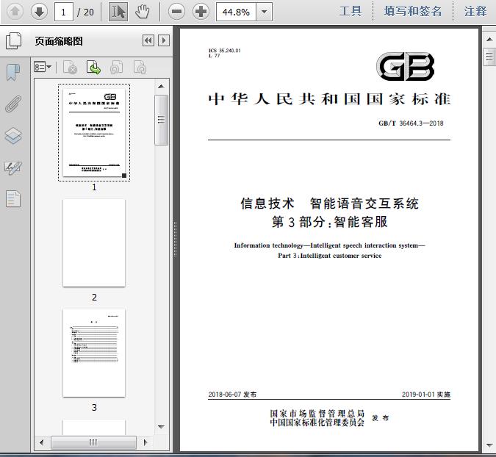The width and height of the screenshot is (496, 457).
Task: Open the 填写和签名 pane
Action: tap(414, 11)
